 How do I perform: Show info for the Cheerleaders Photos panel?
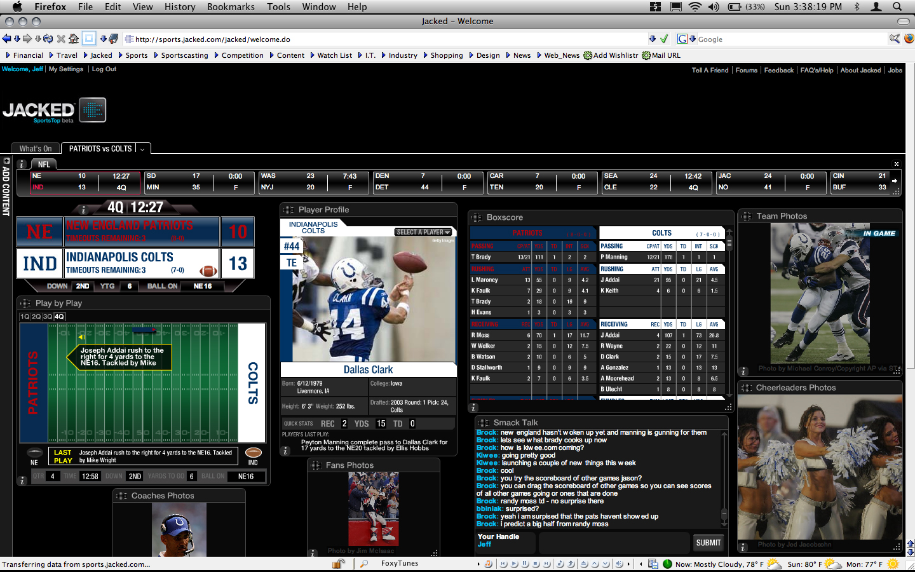coord(743,547)
